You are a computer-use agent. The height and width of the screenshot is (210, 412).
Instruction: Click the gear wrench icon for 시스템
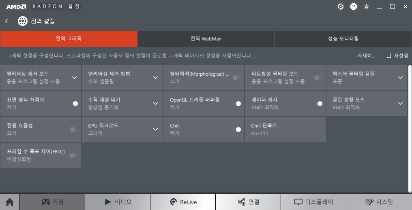tap(369, 202)
